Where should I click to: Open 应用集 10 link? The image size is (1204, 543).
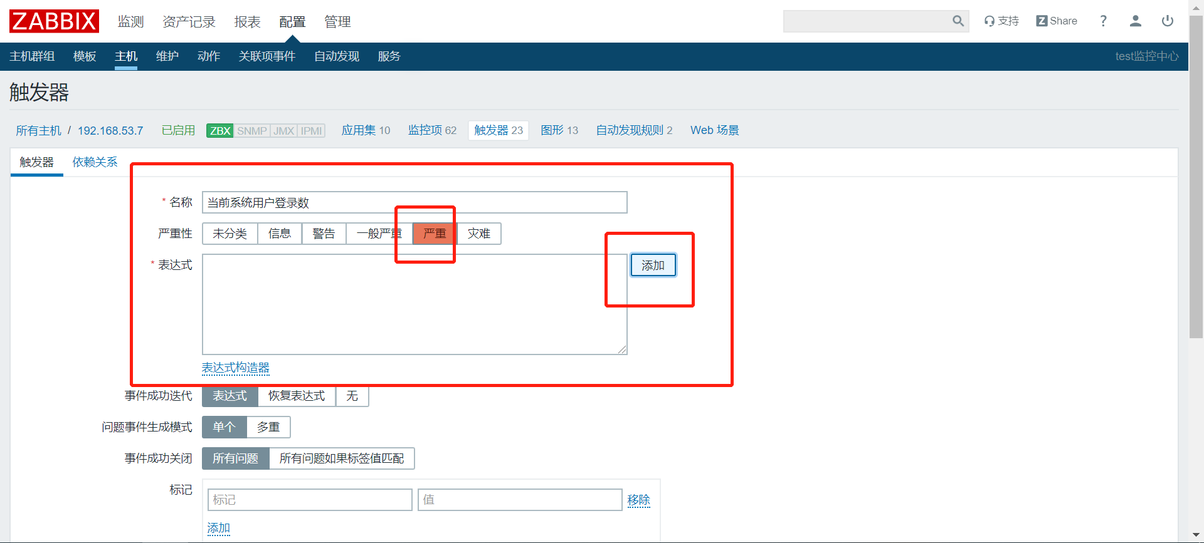[x=366, y=130]
